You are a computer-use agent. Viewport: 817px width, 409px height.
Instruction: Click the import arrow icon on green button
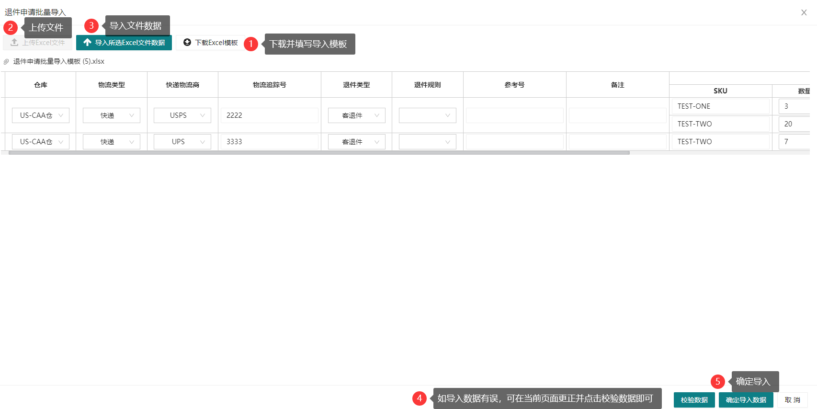[87, 43]
